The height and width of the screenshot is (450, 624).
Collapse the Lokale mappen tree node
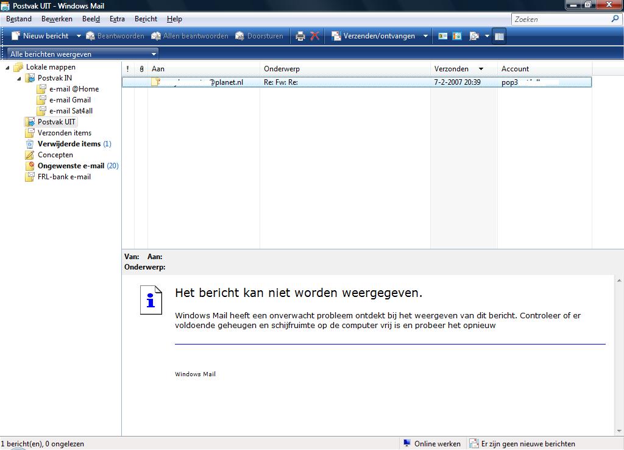click(7, 67)
